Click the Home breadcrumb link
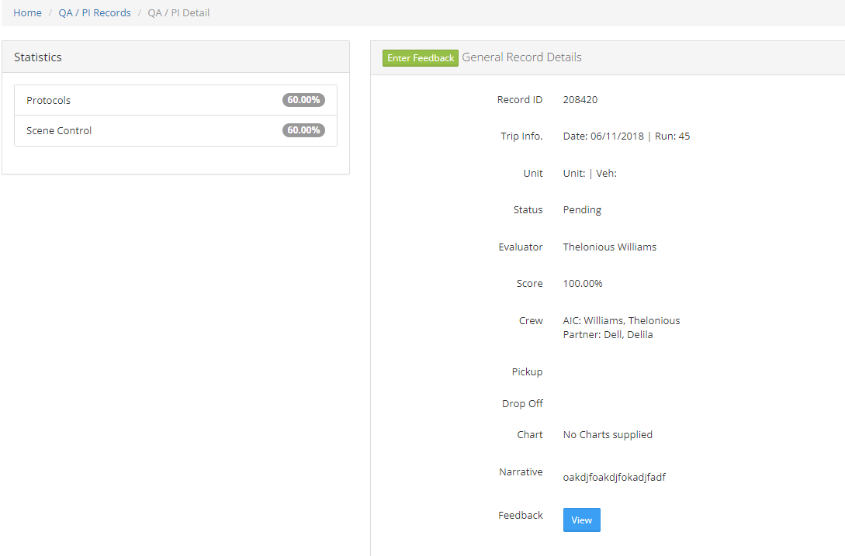This screenshot has width=845, height=556. point(27,13)
